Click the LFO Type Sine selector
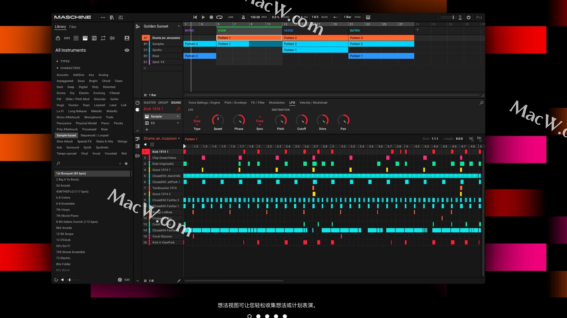The width and height of the screenshot is (567, 318). [x=197, y=121]
